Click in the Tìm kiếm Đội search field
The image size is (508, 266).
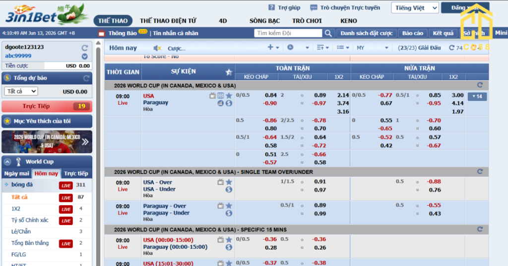coord(288,33)
